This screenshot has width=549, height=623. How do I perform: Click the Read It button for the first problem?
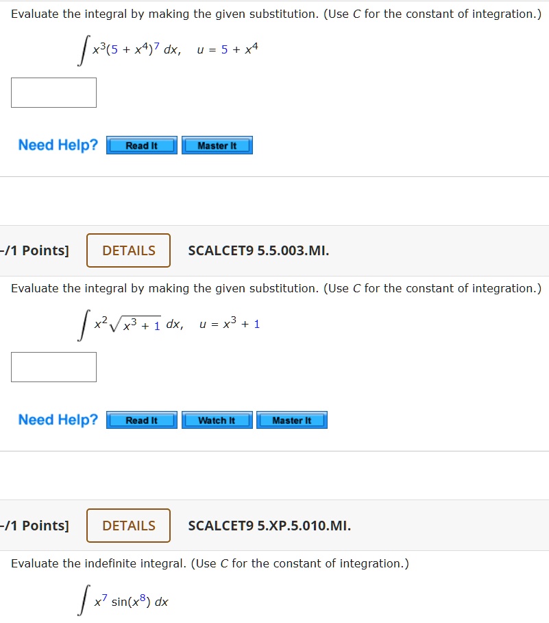click(x=141, y=145)
